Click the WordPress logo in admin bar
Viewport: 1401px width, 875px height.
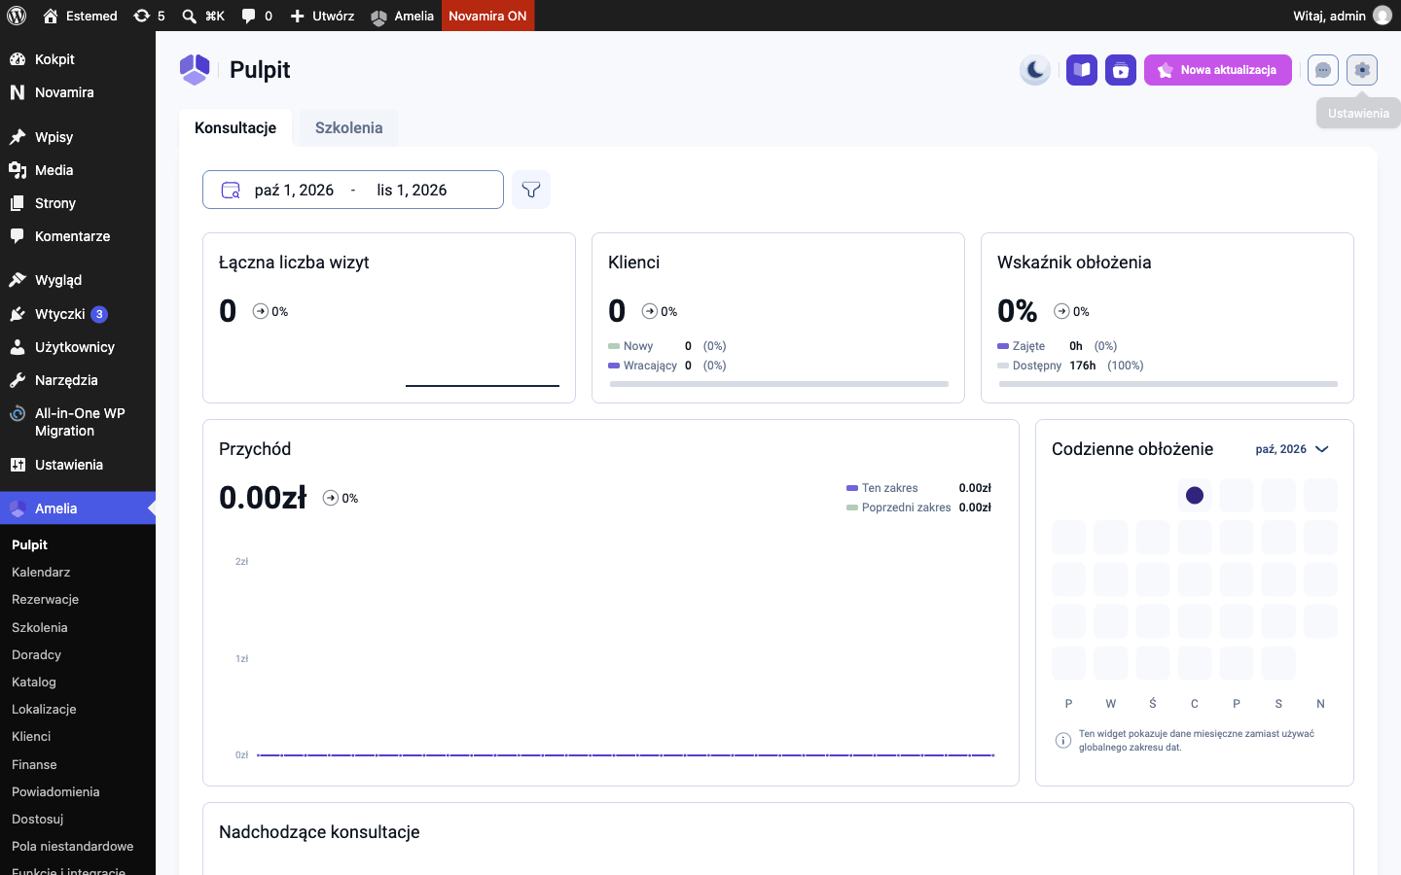click(17, 16)
